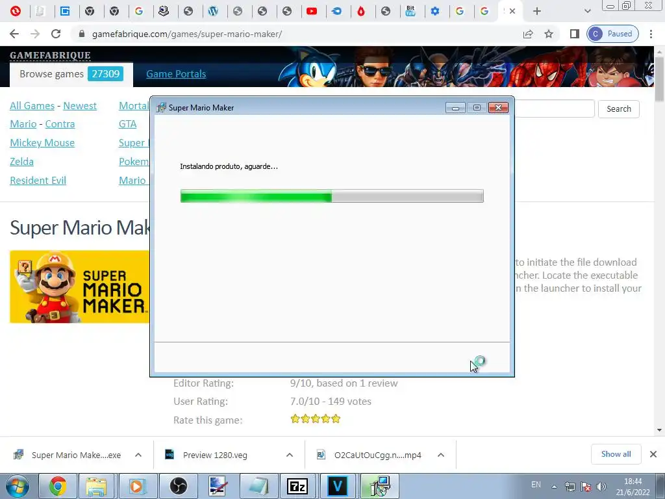Click the site Search button

click(x=618, y=109)
